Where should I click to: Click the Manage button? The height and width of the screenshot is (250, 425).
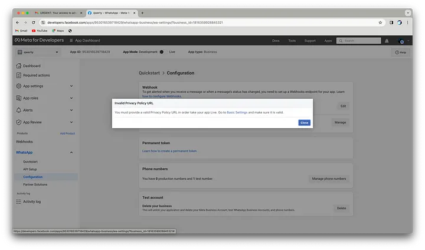pyautogui.click(x=340, y=122)
